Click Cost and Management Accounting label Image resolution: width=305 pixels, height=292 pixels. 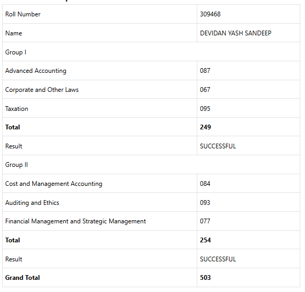pos(54,184)
